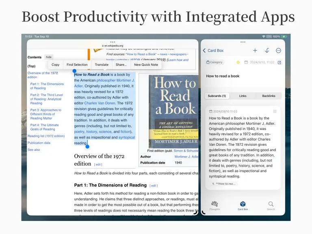Image resolution: width=312 pixels, height=234 pixels.
Task: Tap the book cover image
Action: (173, 111)
